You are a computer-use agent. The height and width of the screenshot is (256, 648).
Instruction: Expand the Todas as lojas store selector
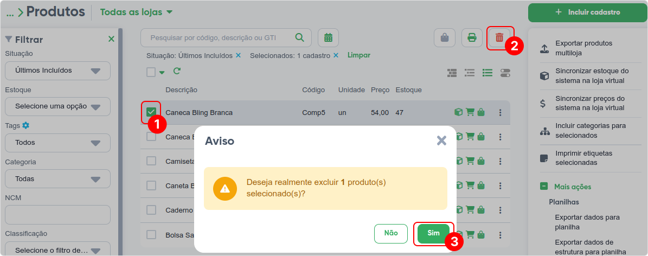coord(136,12)
